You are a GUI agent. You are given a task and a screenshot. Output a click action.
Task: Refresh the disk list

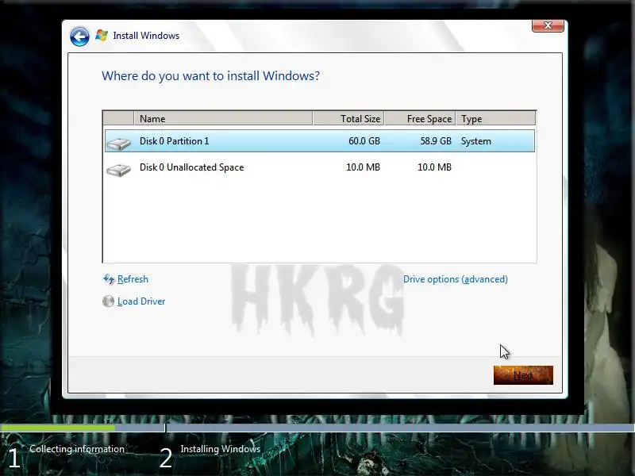[133, 279]
